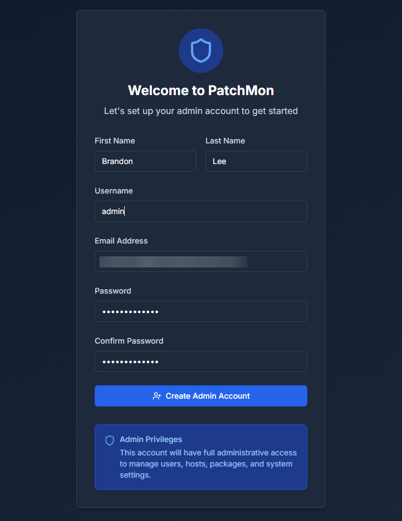Viewport: 402px width, 521px height.
Task: Select the Email Address input box
Action: tap(201, 261)
